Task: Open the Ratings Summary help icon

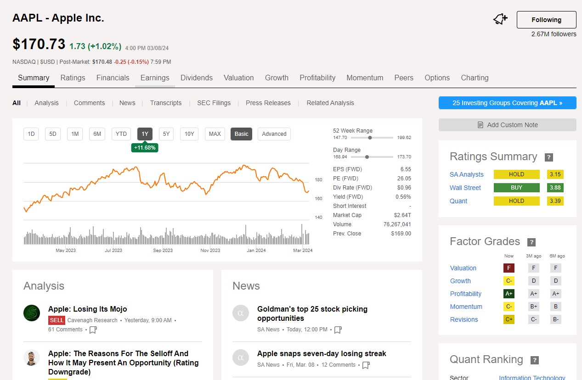Action: [549, 157]
